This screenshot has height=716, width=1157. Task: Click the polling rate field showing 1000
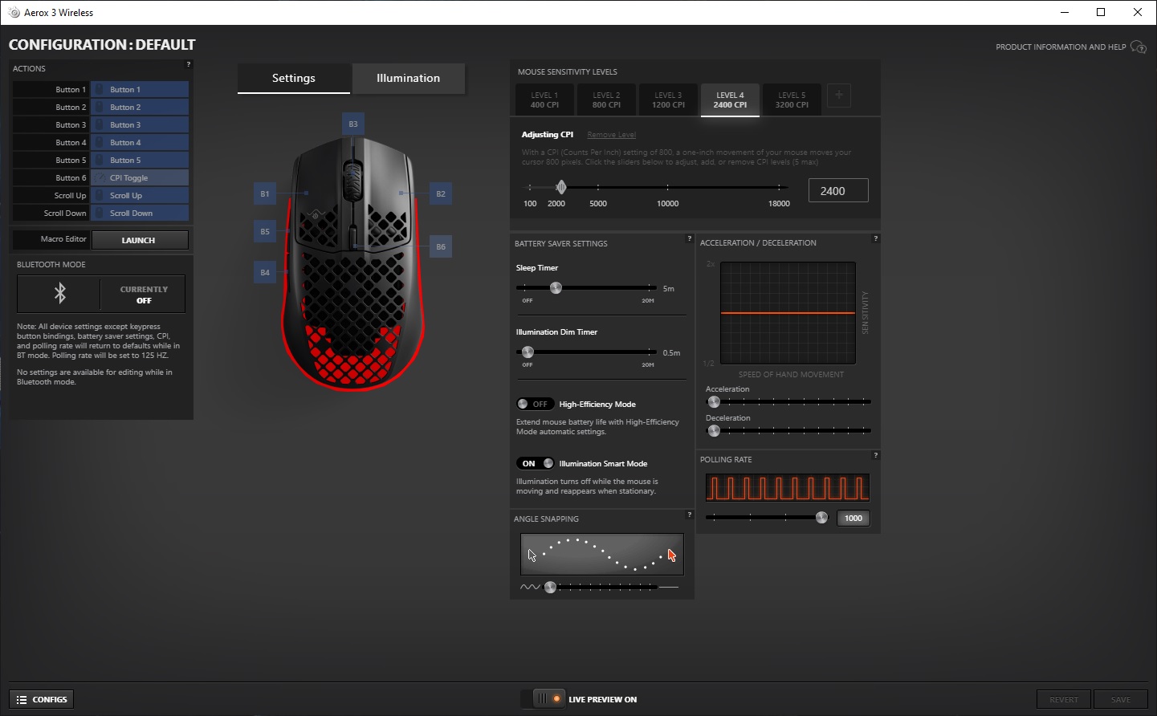coord(853,518)
